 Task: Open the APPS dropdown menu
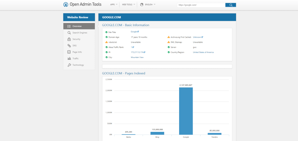coord(114,4)
